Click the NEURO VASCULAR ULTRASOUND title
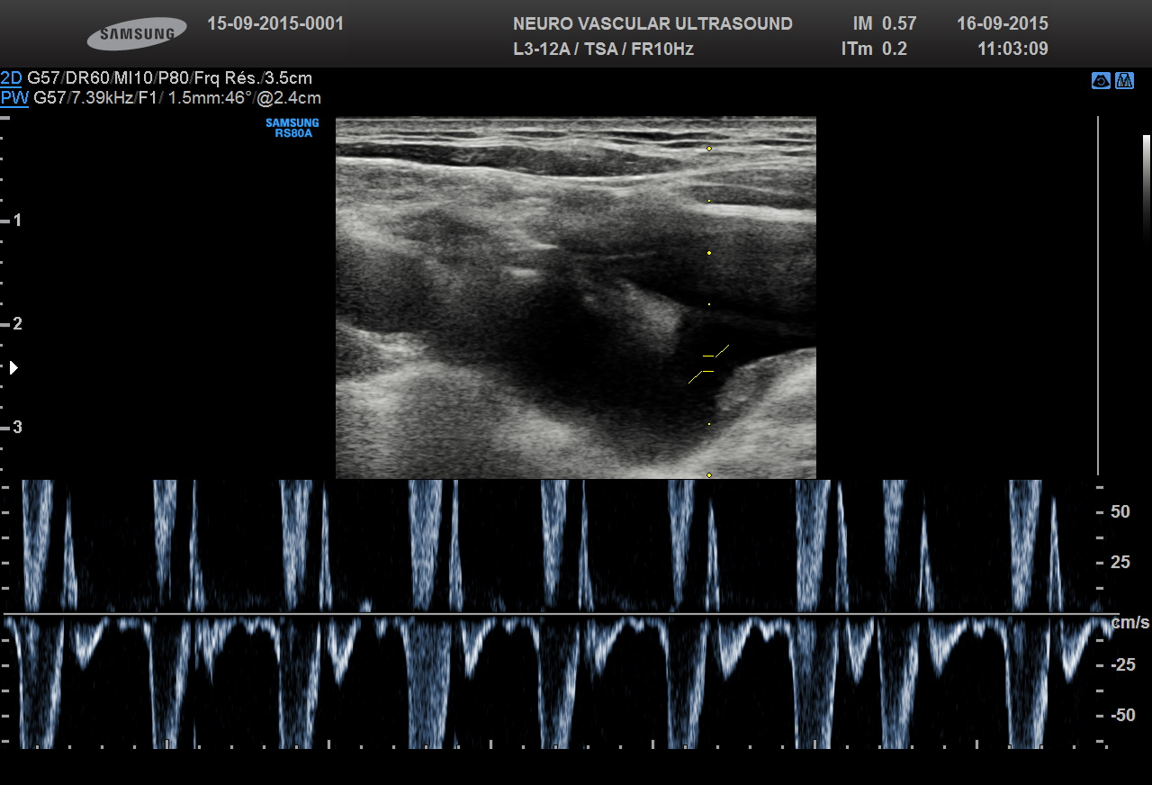 [x=652, y=24]
